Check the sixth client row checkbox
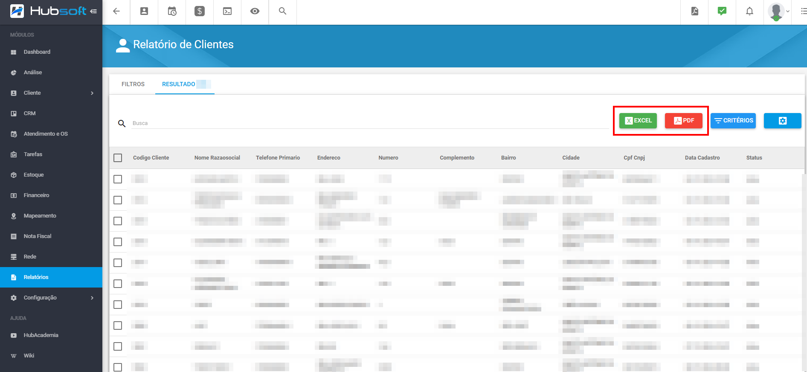 pos(118,284)
